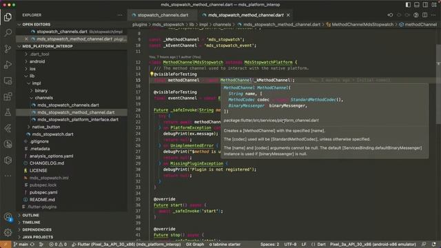The width and height of the screenshot is (441, 248).
Task: Click the lightbulb code action icon
Action: click(x=152, y=74)
